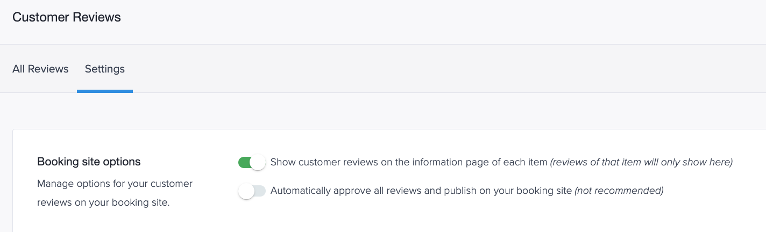
Task: Click the italic "(not recommended)" note
Action: pos(619,191)
